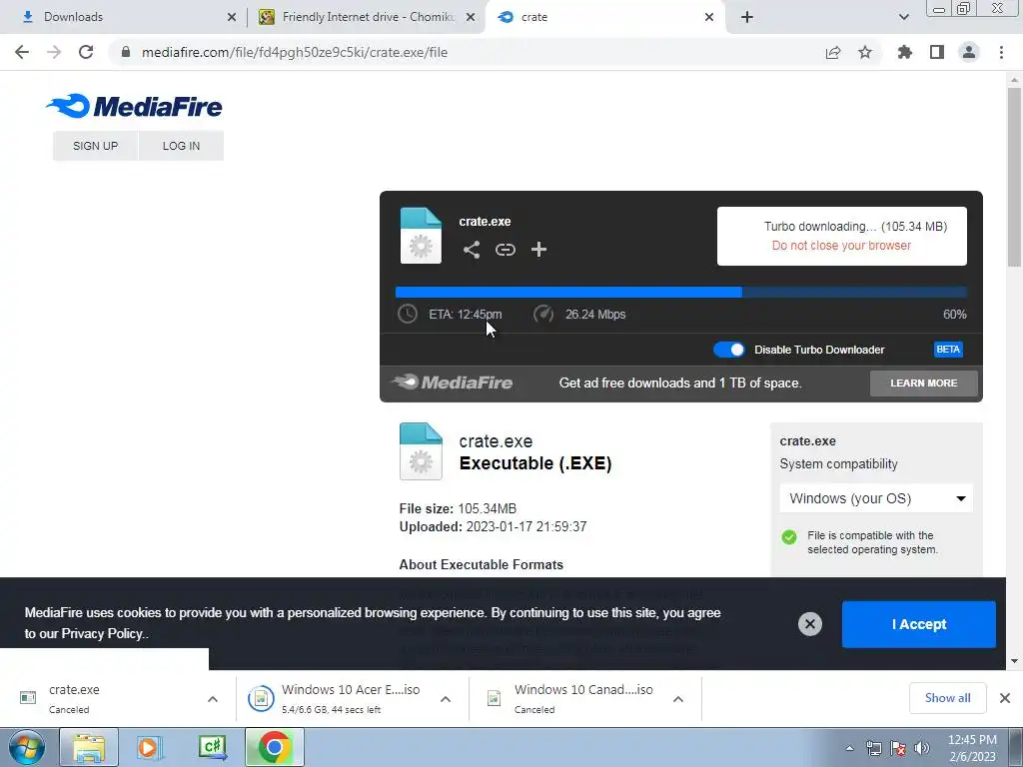Click the Chrome taskbar icon
The image size is (1023, 767).
pyautogui.click(x=275, y=747)
